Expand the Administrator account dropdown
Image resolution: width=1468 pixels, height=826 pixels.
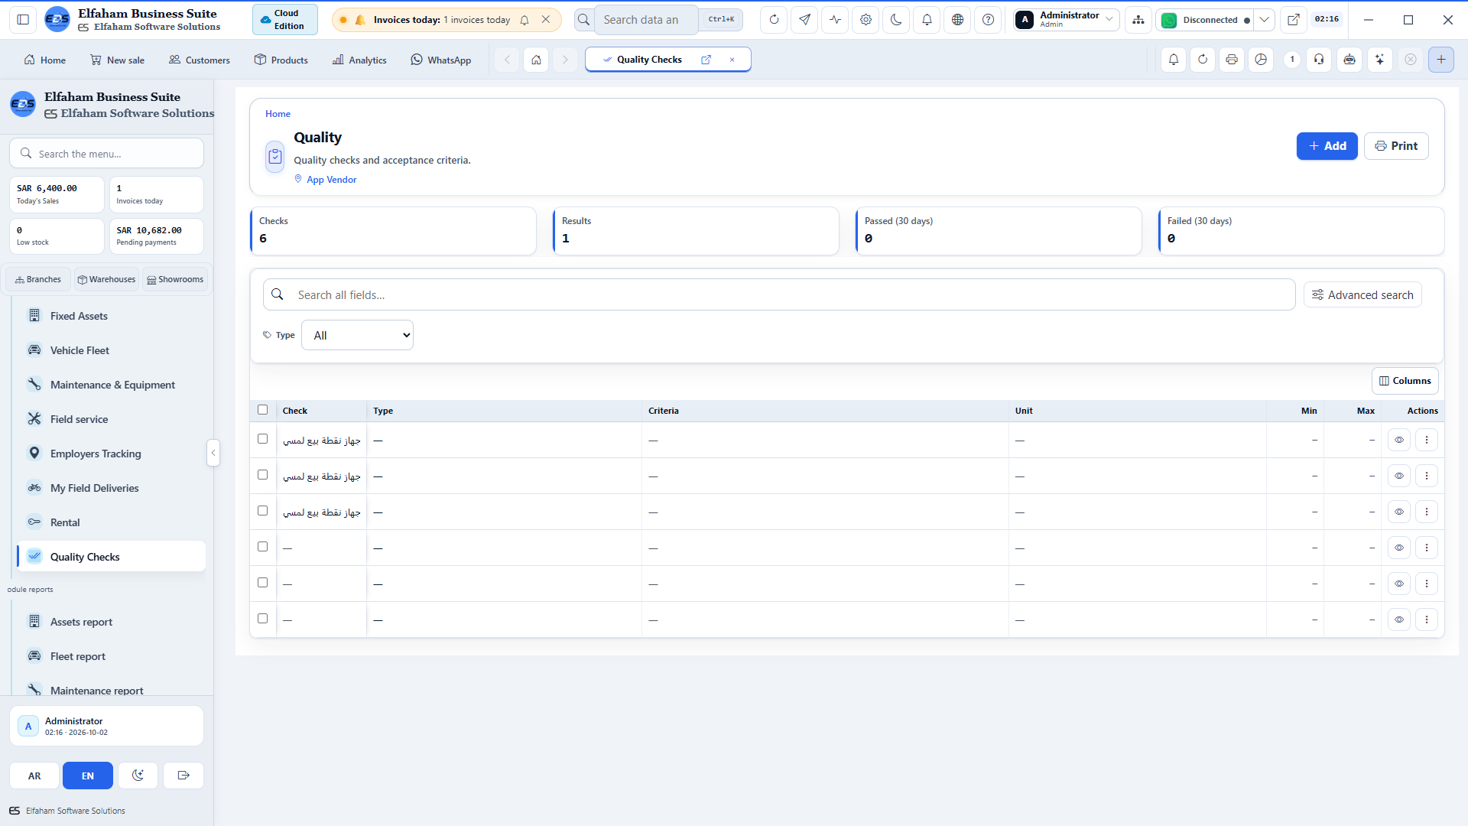click(1067, 20)
